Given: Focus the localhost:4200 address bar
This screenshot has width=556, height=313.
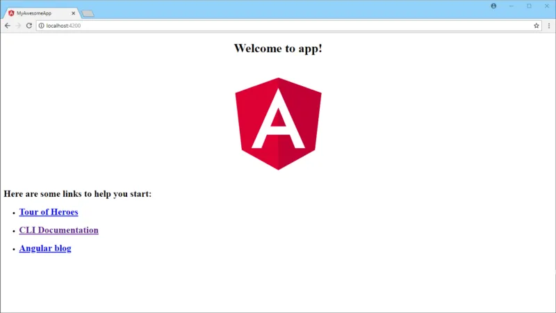Looking at the screenshot, I should (288, 26).
